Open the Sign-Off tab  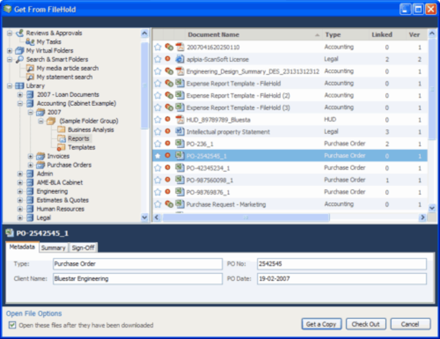coord(83,247)
